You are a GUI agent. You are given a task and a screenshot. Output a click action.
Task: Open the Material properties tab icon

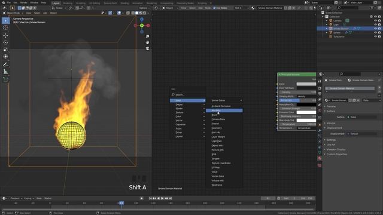tap(320, 158)
